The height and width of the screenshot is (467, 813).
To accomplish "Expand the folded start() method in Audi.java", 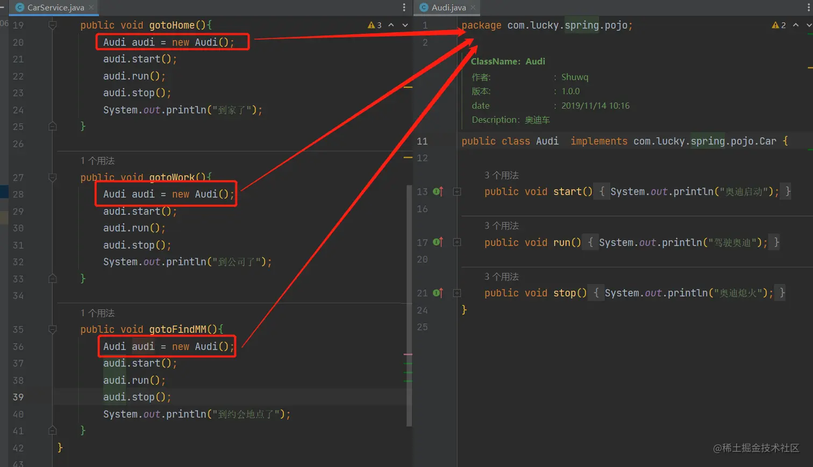I will (x=457, y=192).
